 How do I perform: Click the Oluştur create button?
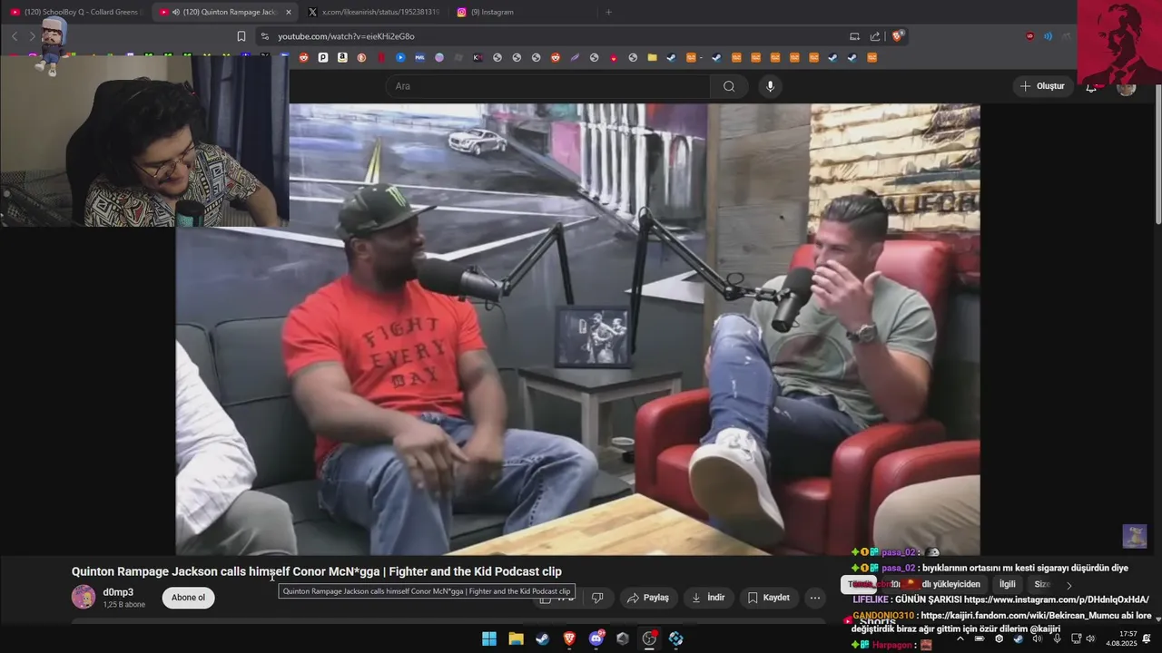(1042, 86)
